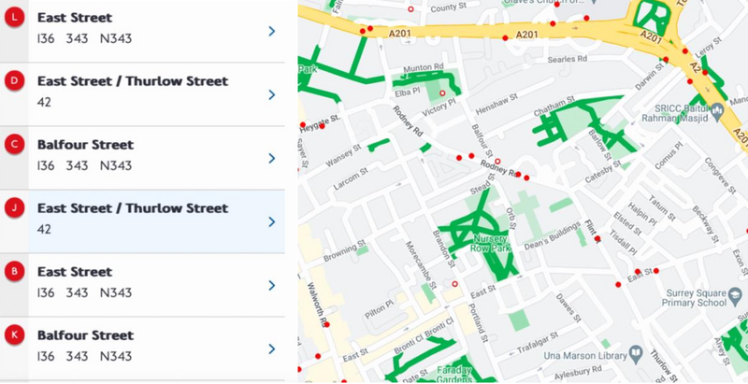Select the stop letter B badge

click(13, 272)
